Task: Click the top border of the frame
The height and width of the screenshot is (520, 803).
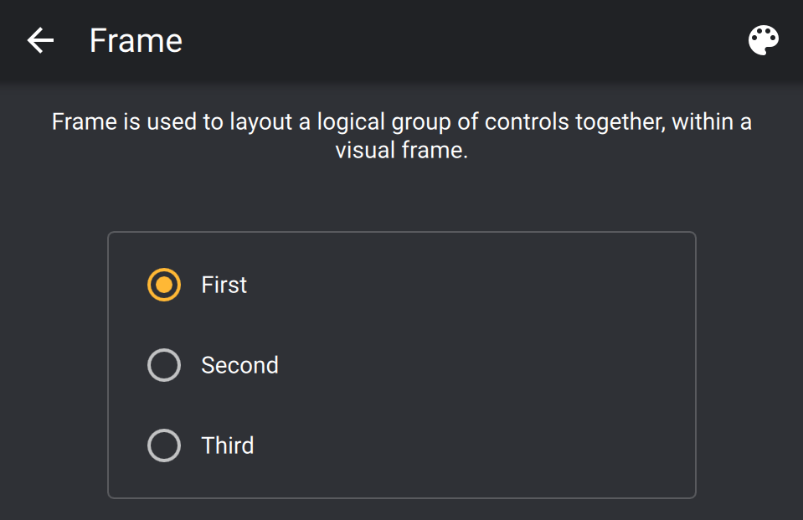Action: 402,232
